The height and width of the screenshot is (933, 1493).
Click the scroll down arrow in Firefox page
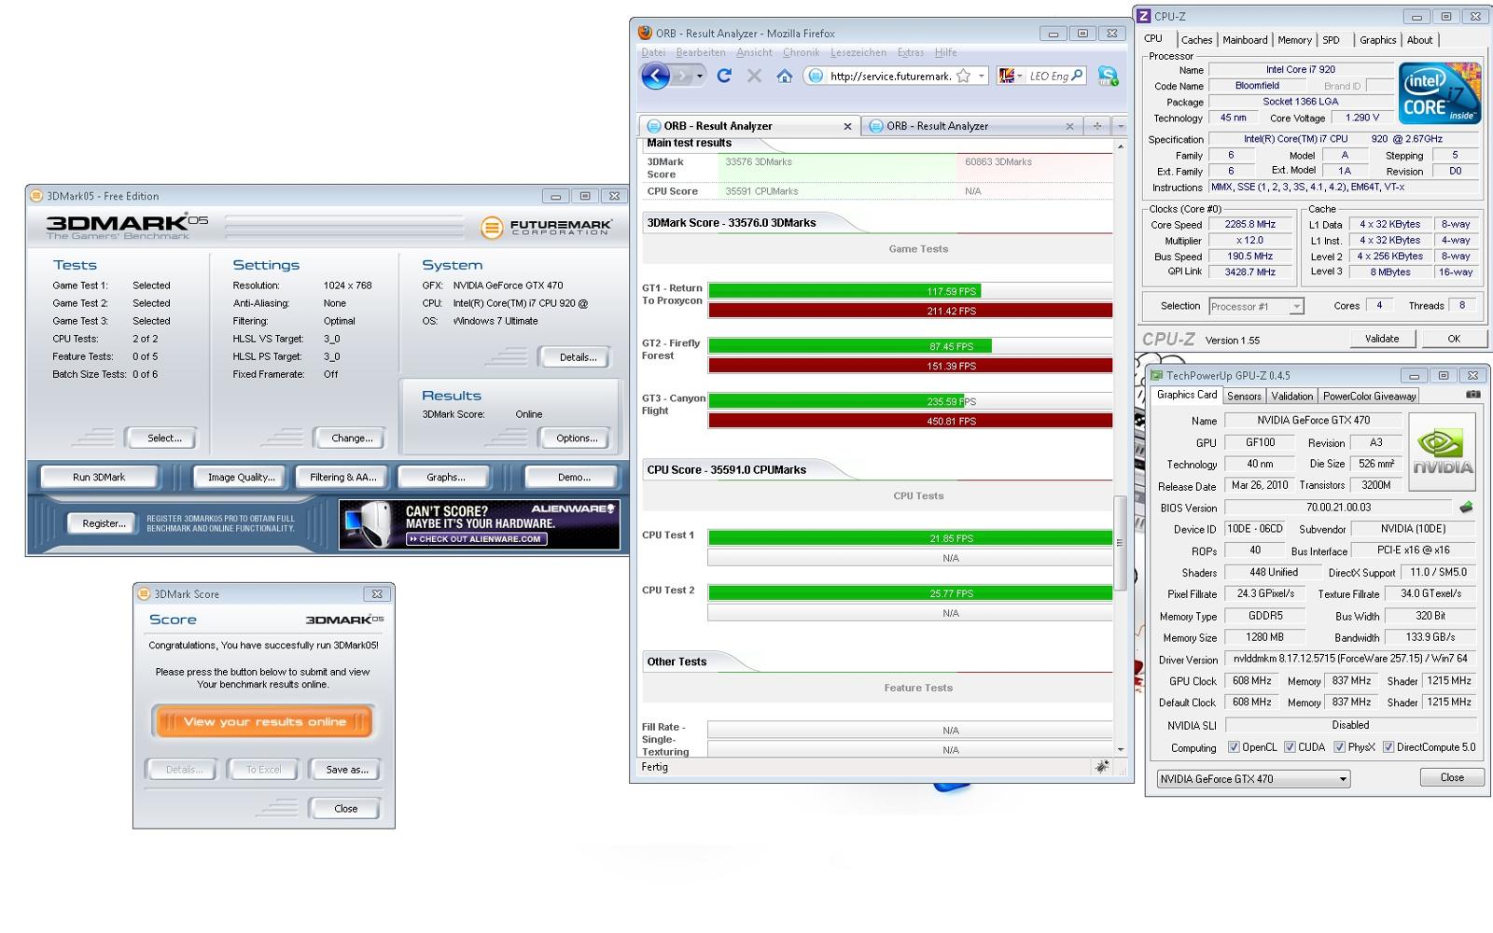(1120, 749)
